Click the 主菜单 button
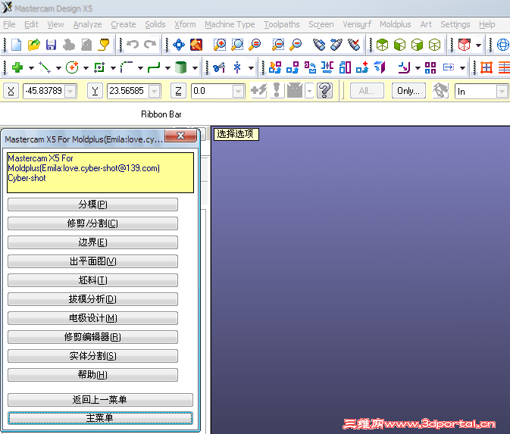This screenshot has width=510, height=434. (x=100, y=418)
